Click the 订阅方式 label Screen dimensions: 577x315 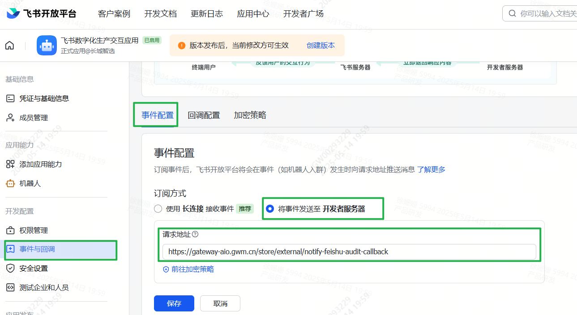tap(170, 193)
